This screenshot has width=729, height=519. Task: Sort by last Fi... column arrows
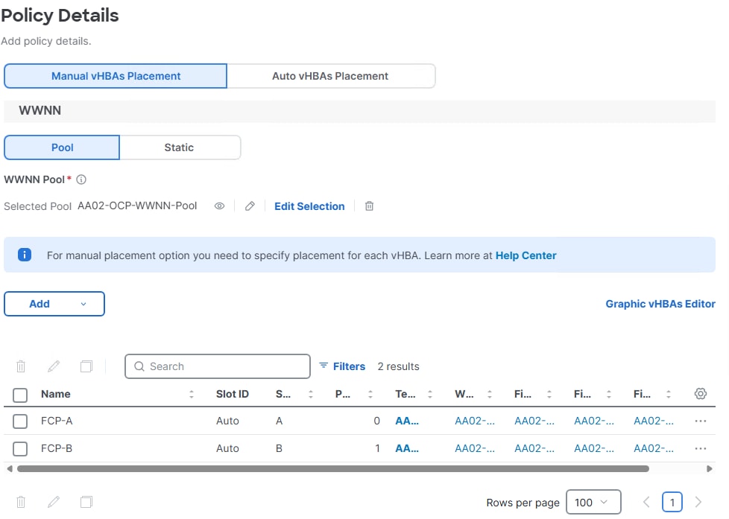coord(668,394)
